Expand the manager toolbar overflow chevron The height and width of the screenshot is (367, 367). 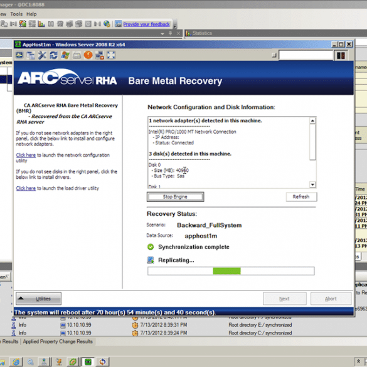tap(175, 24)
